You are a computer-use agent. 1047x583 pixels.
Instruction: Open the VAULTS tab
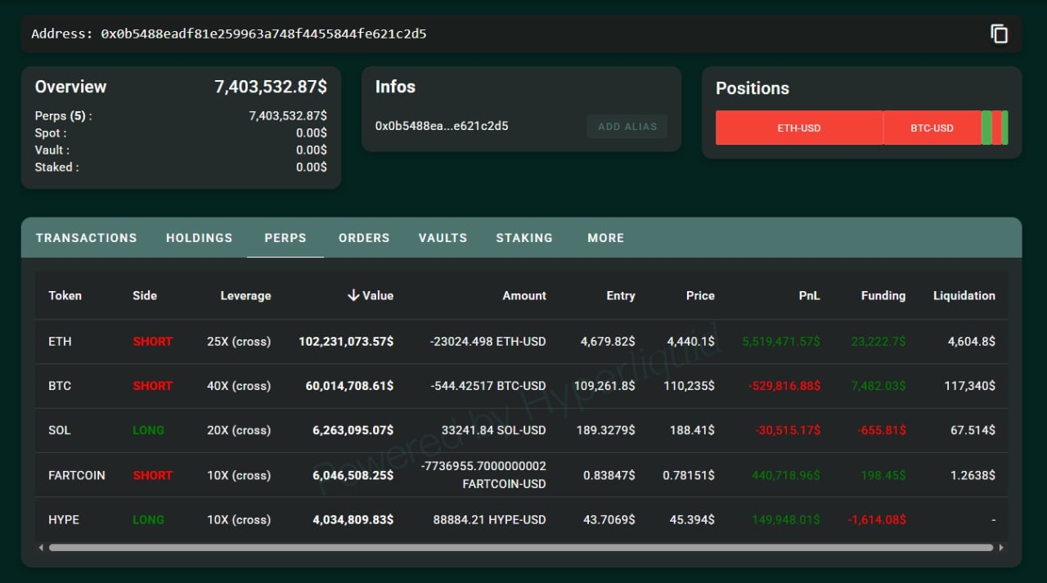[x=443, y=238]
